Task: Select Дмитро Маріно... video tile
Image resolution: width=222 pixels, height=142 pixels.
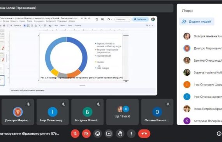Action: (x=18, y=112)
